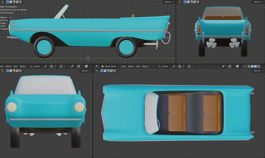
Task: Choose subtract-selection mode in front-view viewport
Action: pos(14,71)
